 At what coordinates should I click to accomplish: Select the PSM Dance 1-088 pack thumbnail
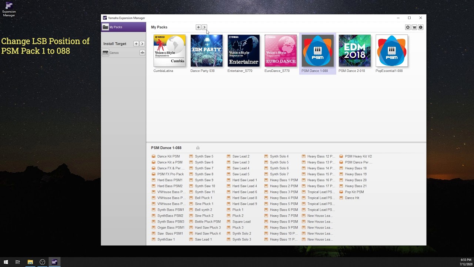(x=318, y=51)
